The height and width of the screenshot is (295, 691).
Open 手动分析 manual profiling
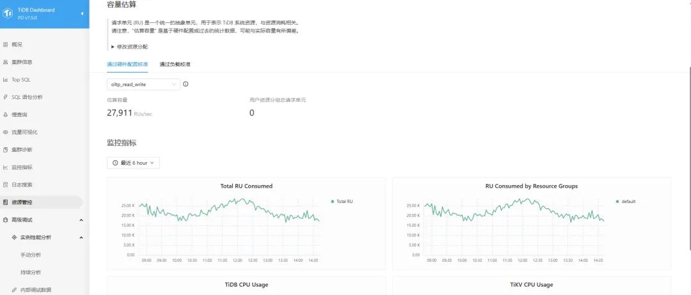coord(31,255)
